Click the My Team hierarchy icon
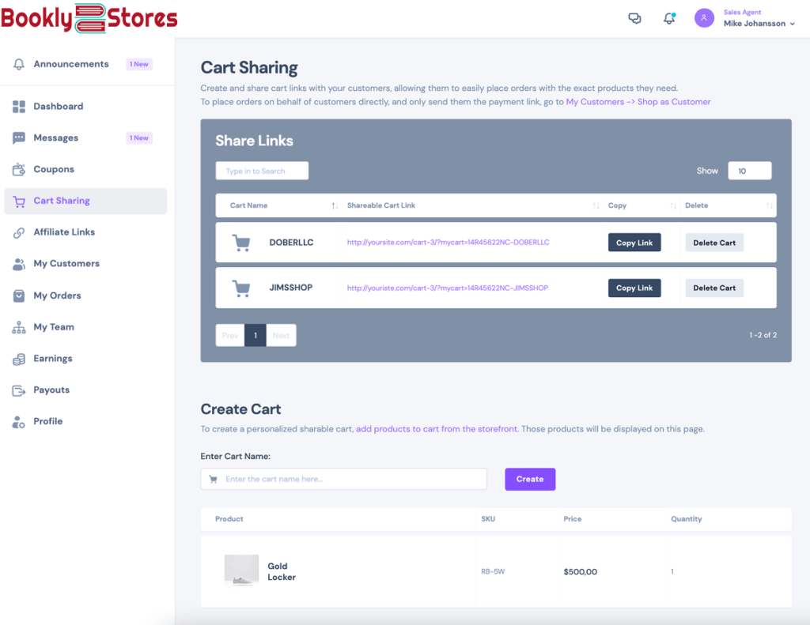Viewport: 810px width, 625px height. pyautogui.click(x=19, y=327)
